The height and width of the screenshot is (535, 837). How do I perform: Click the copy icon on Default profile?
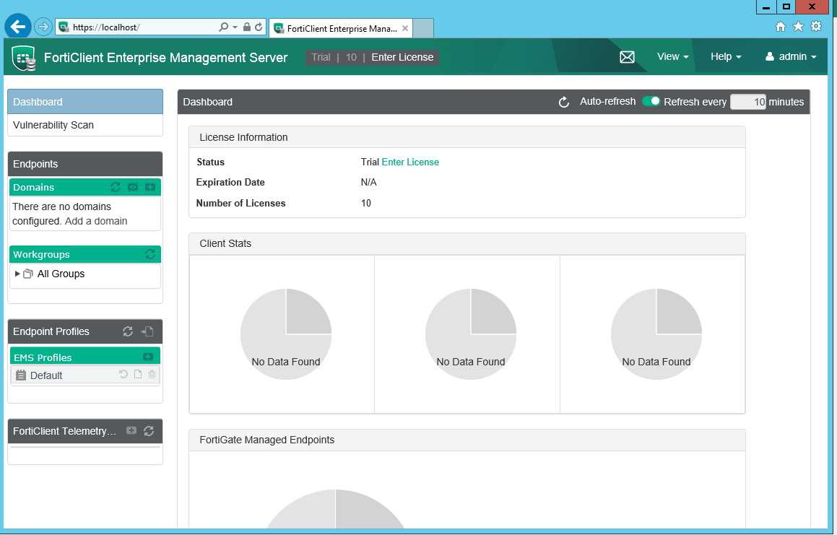coord(138,374)
